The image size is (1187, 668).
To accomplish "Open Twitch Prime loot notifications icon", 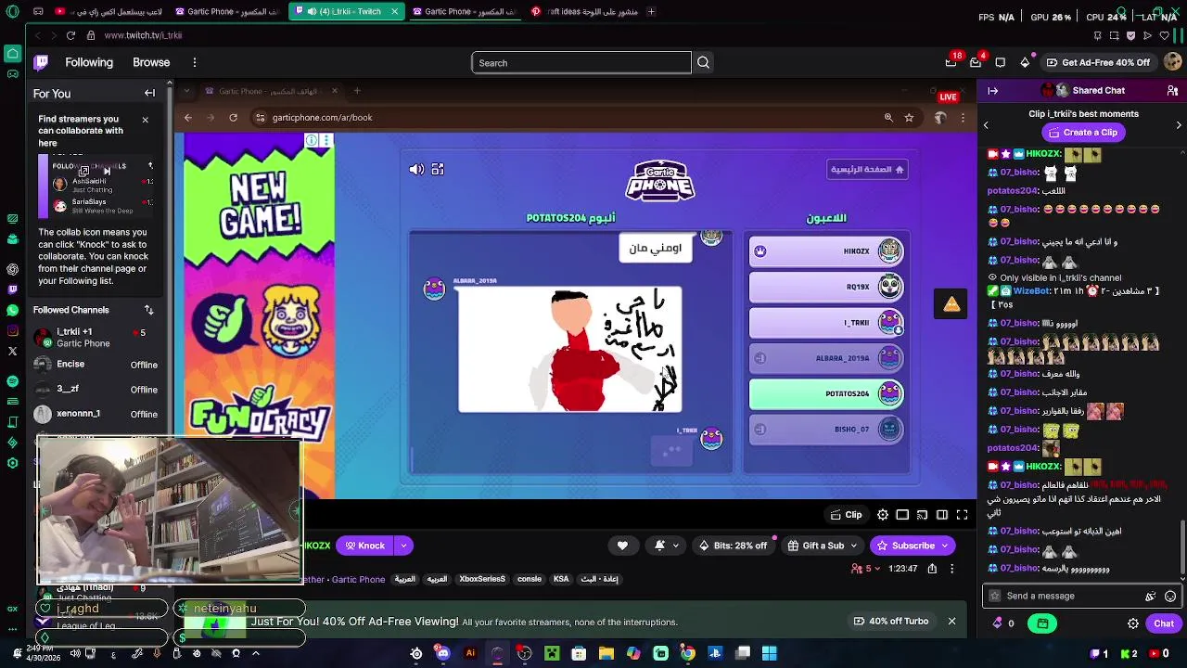I will tap(951, 62).
